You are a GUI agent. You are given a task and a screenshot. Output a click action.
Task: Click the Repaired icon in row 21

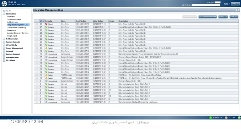(x=46, y=45)
